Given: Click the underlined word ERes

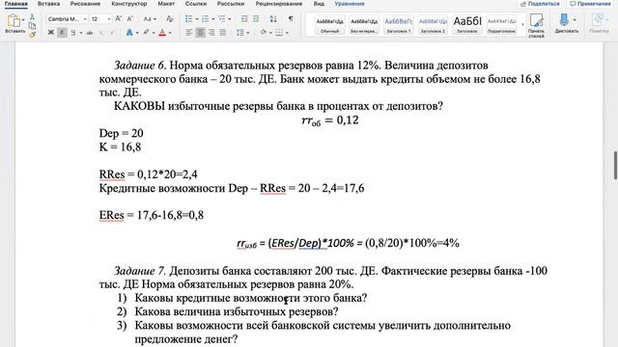Looking at the screenshot, I should (112, 215).
